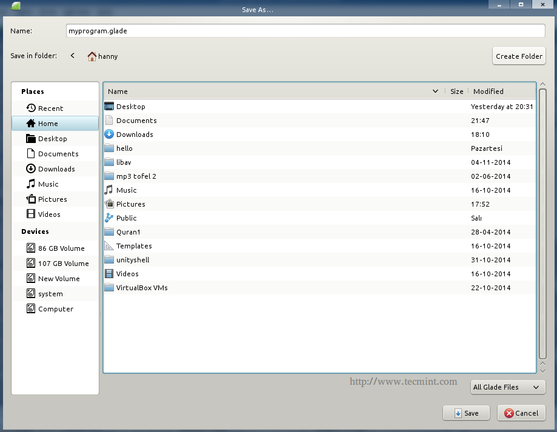Select the 86 GB Volume drive icon
This screenshot has width=557, height=432.
[31, 248]
